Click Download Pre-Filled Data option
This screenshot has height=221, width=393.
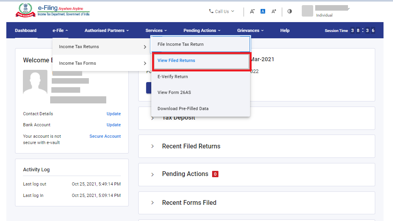click(183, 109)
